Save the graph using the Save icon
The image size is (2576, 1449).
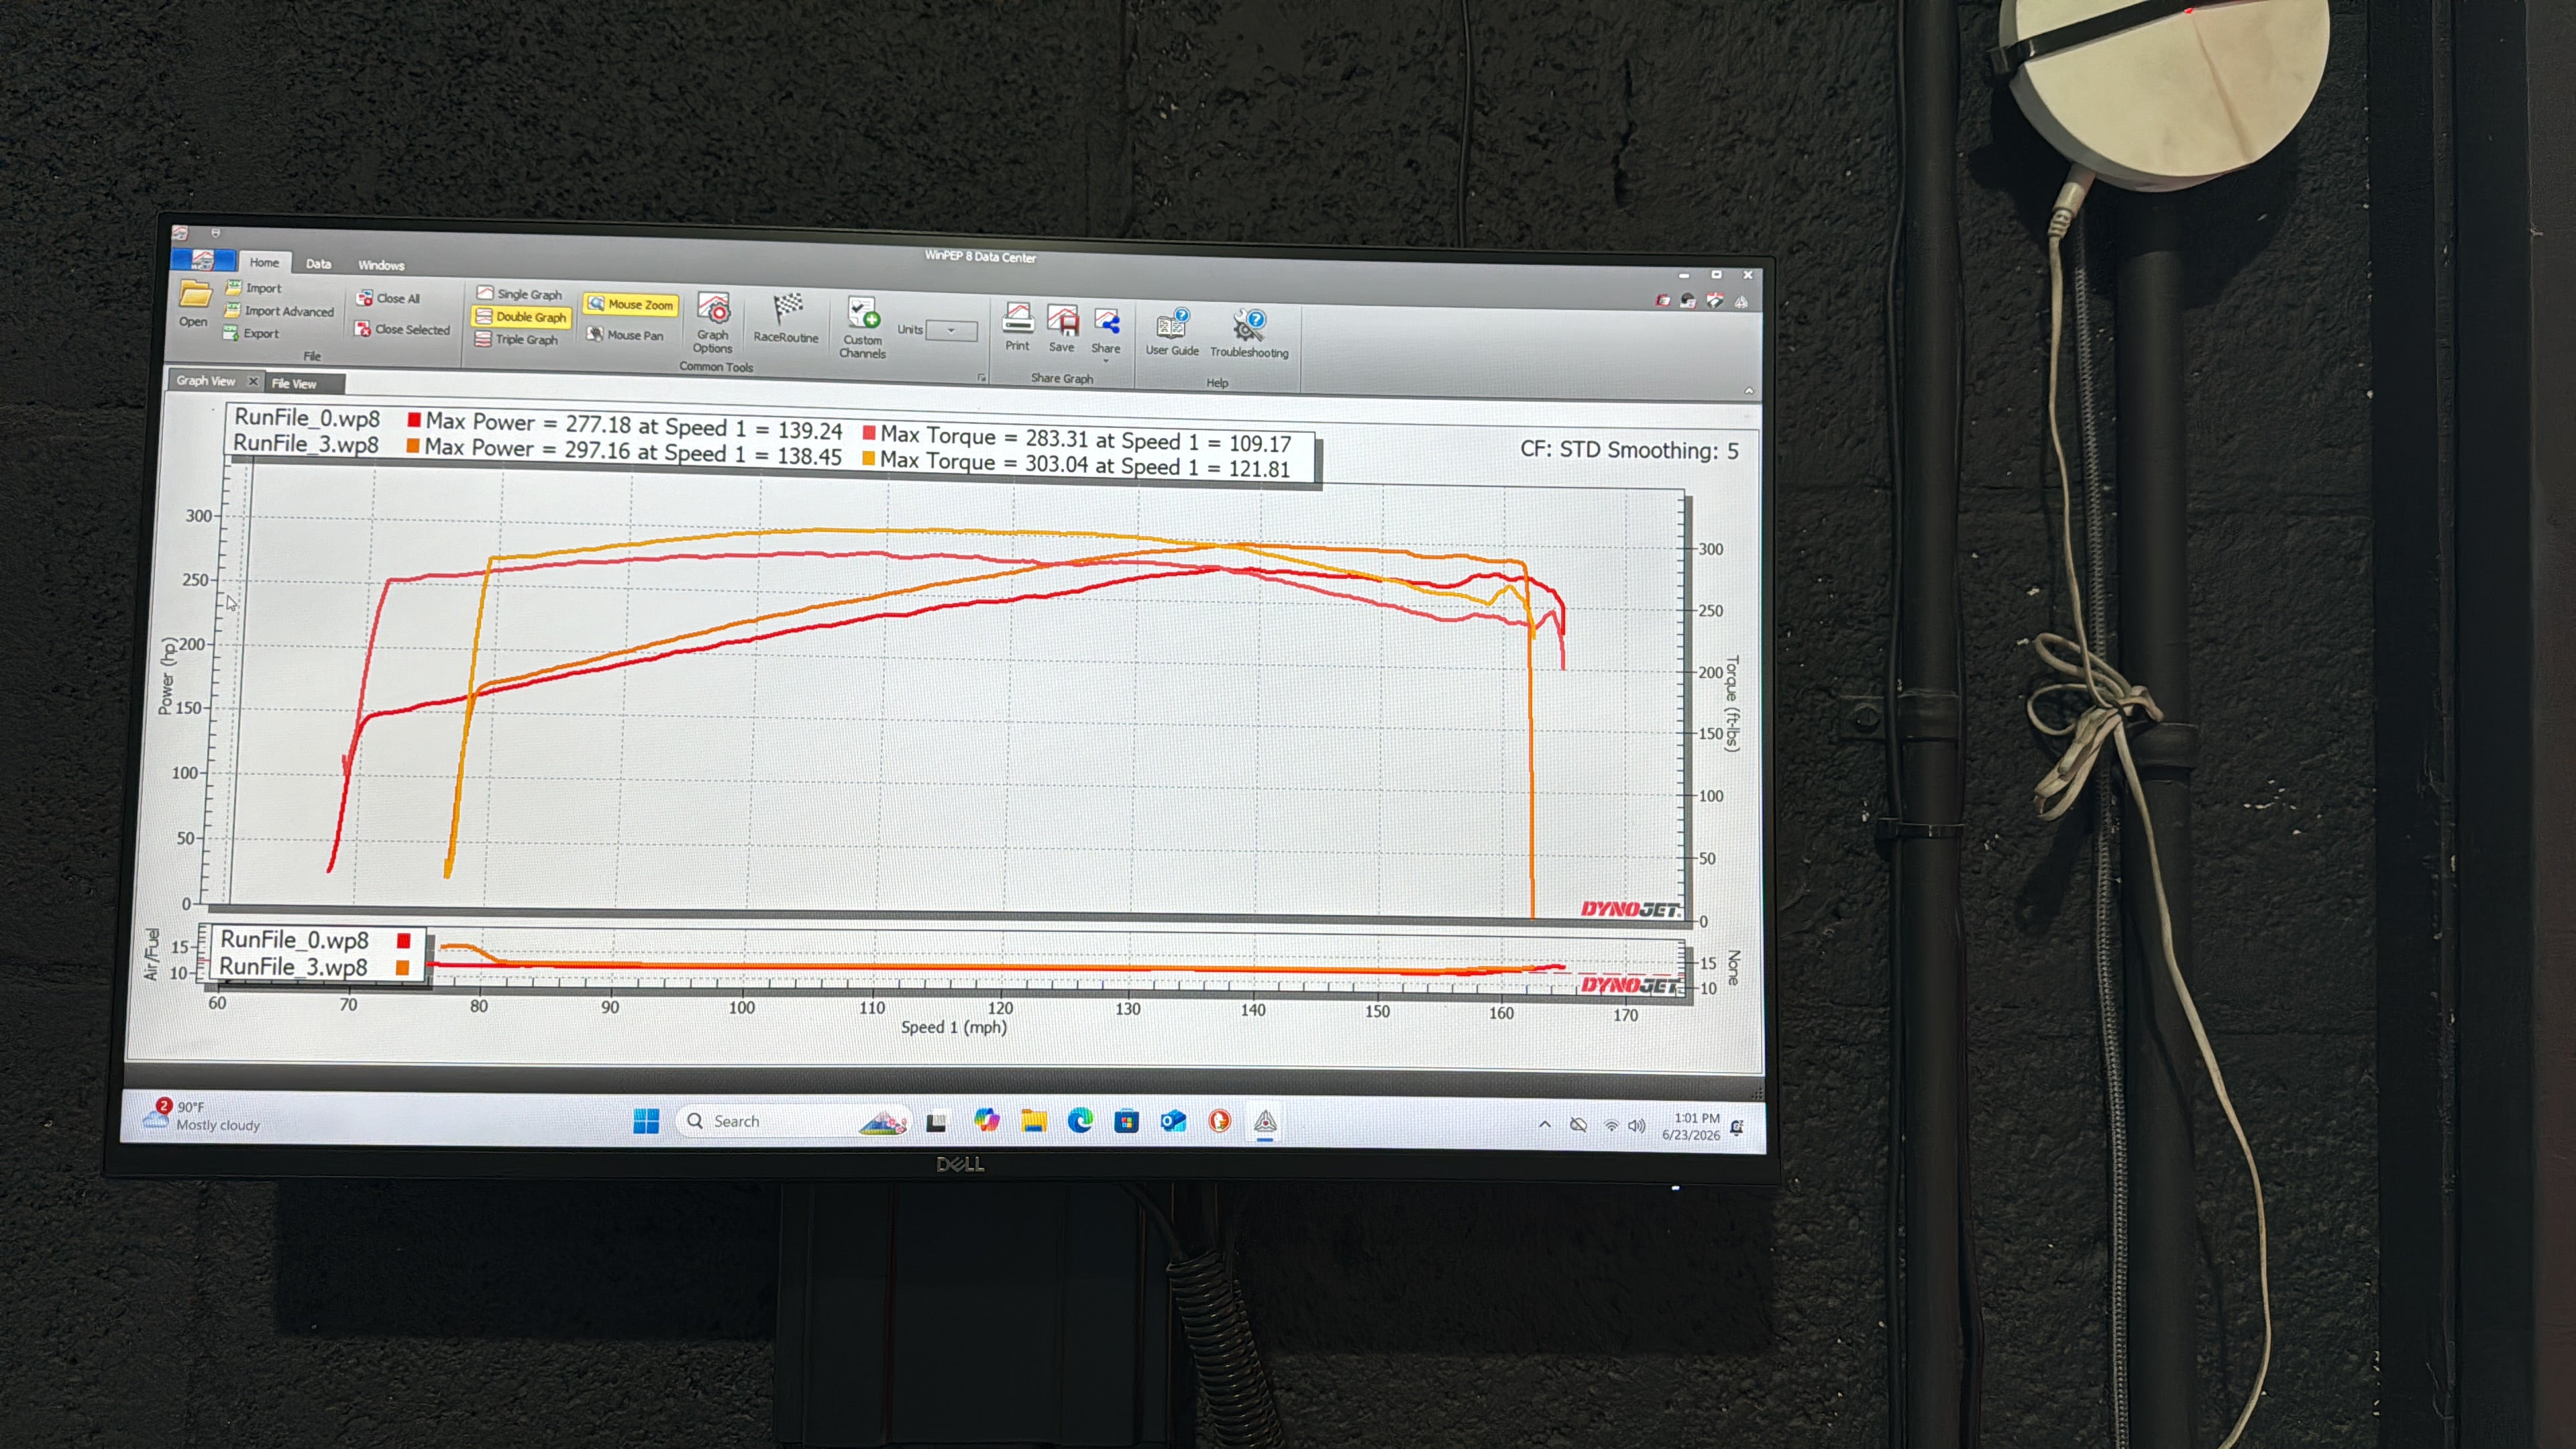[x=1062, y=329]
